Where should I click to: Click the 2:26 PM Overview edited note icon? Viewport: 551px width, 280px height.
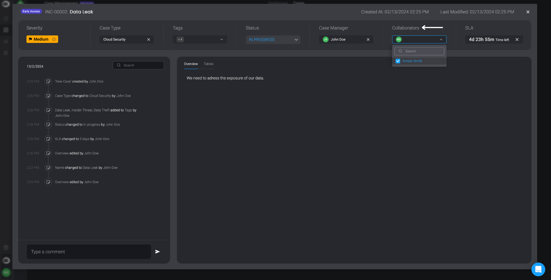[48, 153]
